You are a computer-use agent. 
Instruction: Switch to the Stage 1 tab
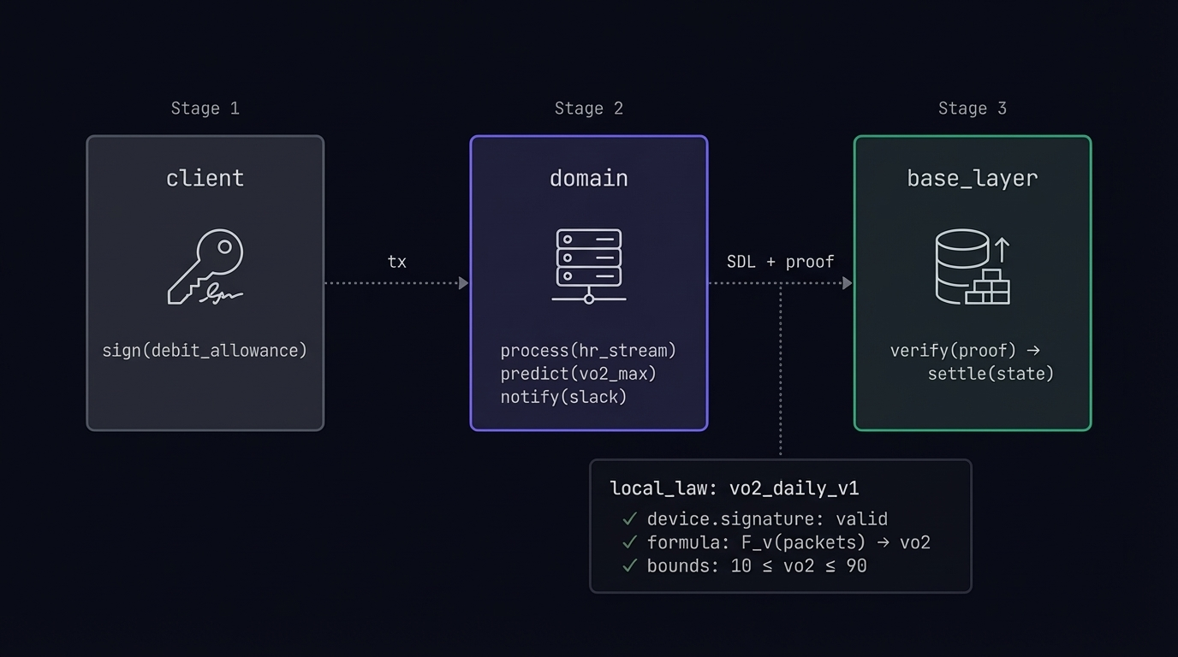coord(205,108)
